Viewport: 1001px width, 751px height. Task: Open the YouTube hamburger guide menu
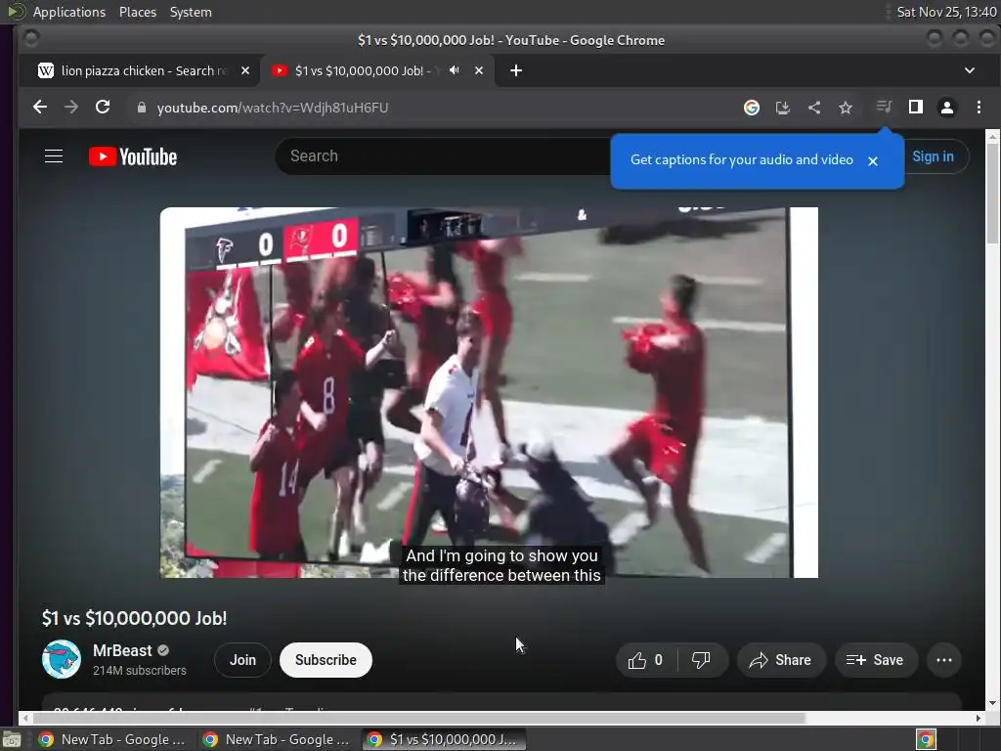click(54, 156)
